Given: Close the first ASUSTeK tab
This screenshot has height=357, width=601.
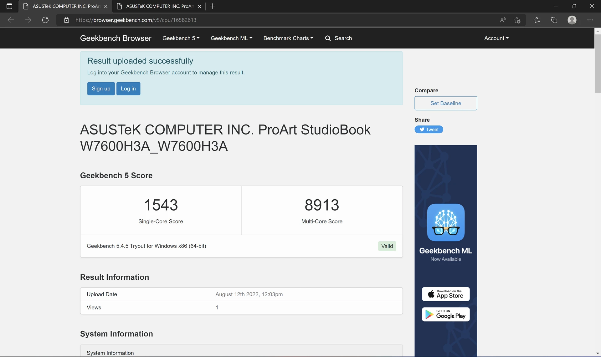Looking at the screenshot, I should [106, 6].
